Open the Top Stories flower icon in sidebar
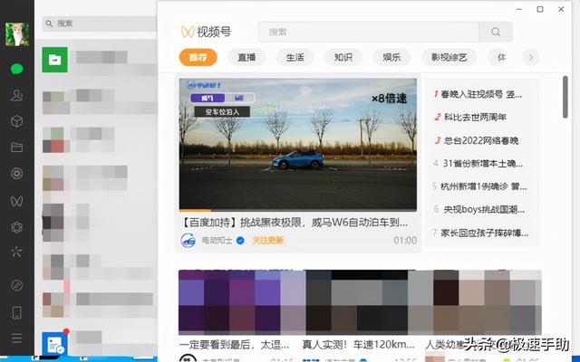Viewport: 580px width, 362px height. pos(16,227)
